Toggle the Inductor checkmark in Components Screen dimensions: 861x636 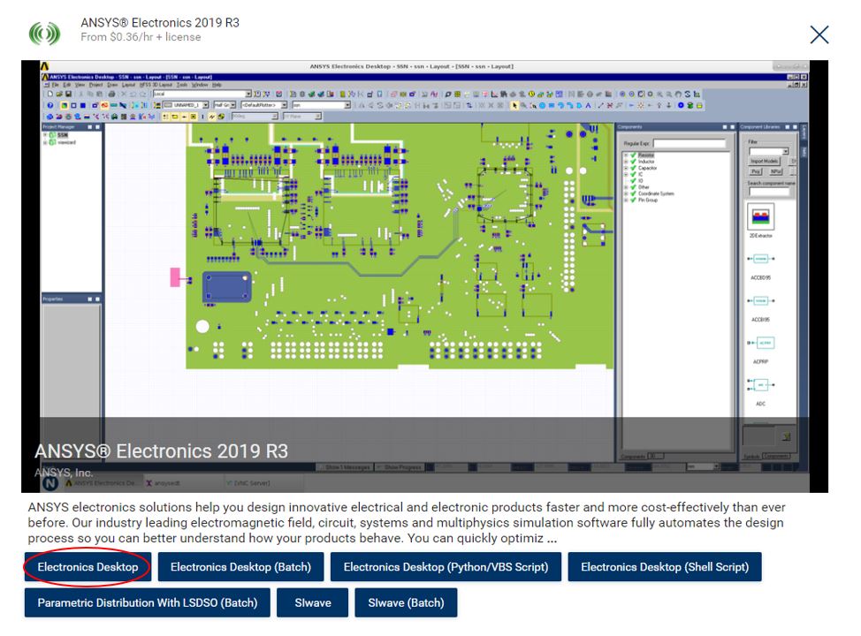[633, 162]
